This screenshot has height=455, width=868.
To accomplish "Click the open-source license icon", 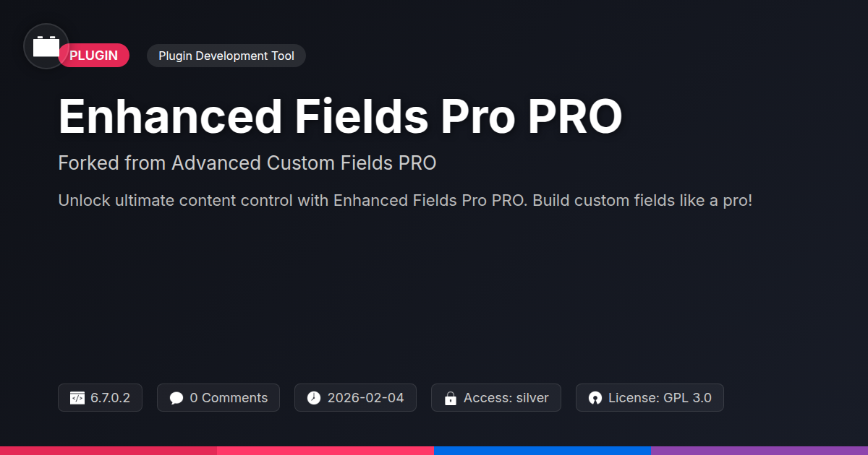I will click(595, 398).
